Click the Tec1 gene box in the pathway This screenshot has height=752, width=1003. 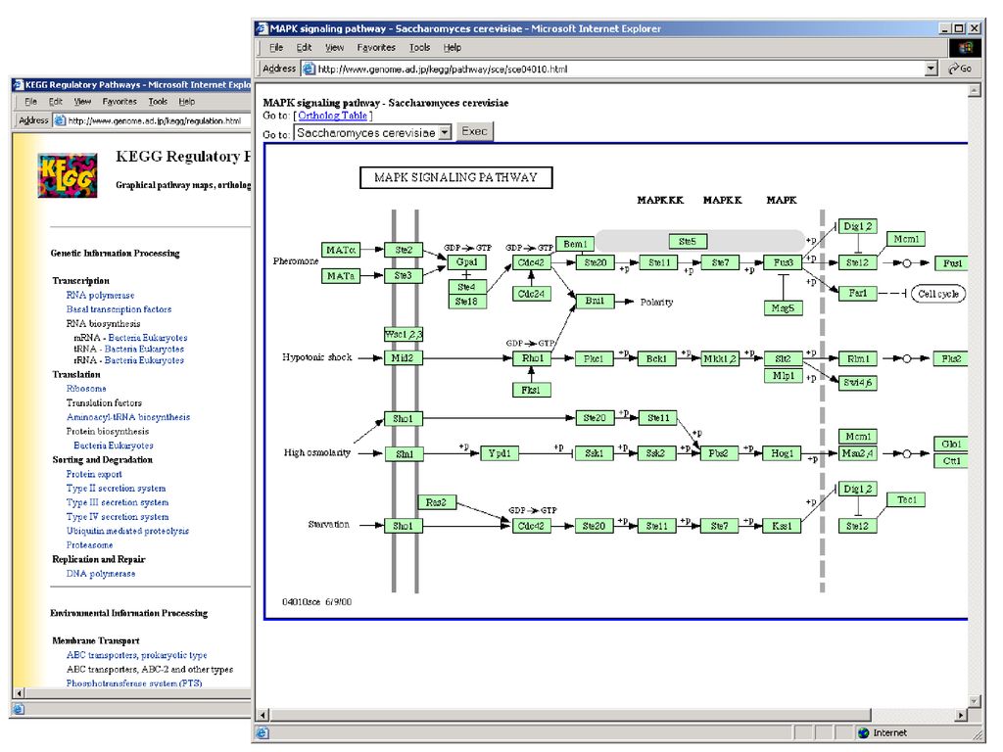pyautogui.click(x=906, y=500)
